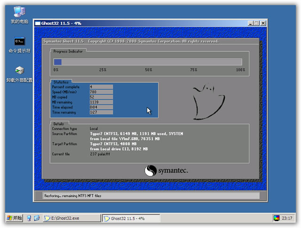The width and height of the screenshot is (301, 228).
Task: Click the MB copied value 52
Action: click(x=101, y=97)
